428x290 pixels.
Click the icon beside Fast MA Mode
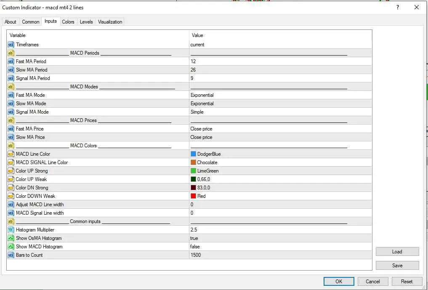(11, 95)
